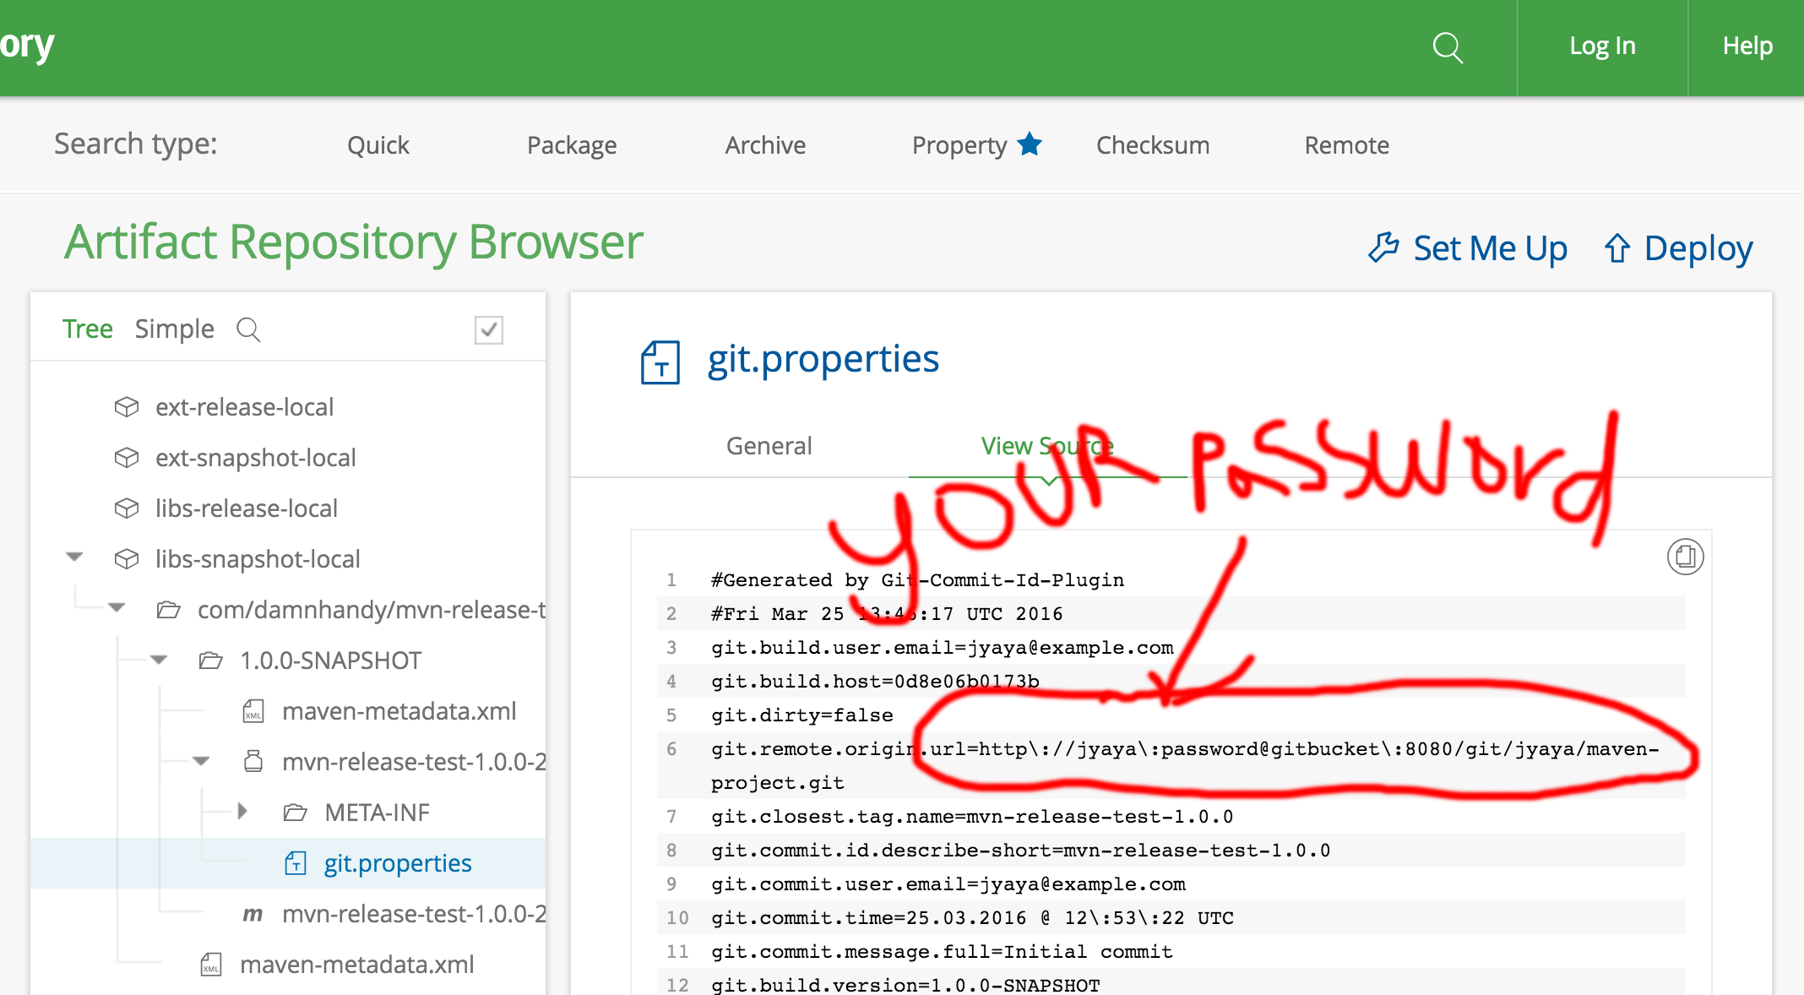
Task: Click the META-INF folder icon
Action: [x=296, y=813]
